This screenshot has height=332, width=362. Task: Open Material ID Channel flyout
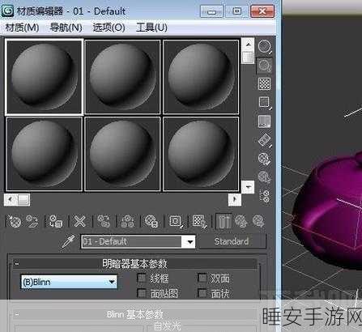pyautogui.click(x=176, y=221)
